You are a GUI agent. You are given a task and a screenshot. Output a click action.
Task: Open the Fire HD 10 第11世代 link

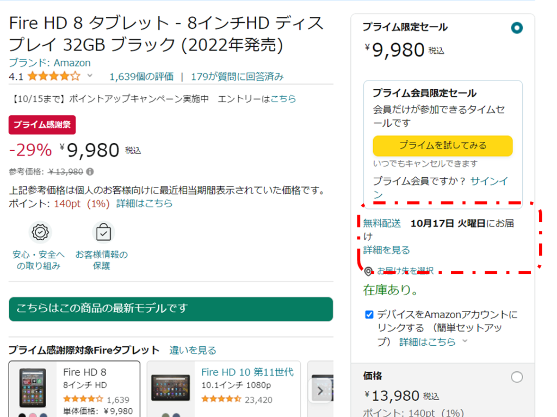(x=247, y=372)
